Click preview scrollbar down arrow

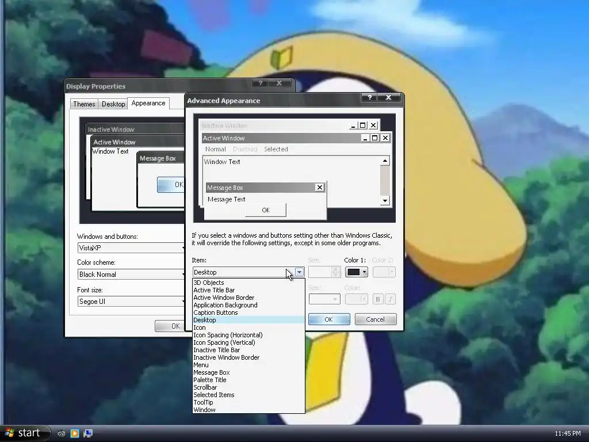point(385,201)
